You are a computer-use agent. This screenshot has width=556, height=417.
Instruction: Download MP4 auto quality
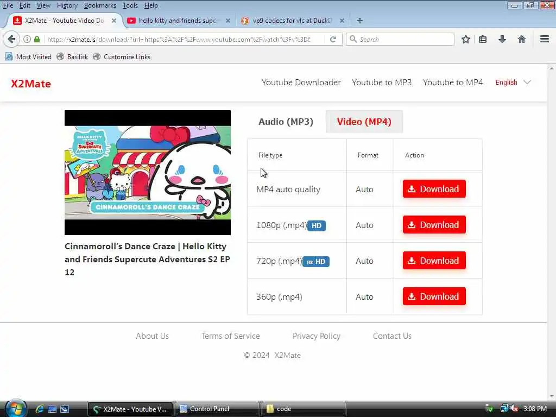tap(434, 189)
